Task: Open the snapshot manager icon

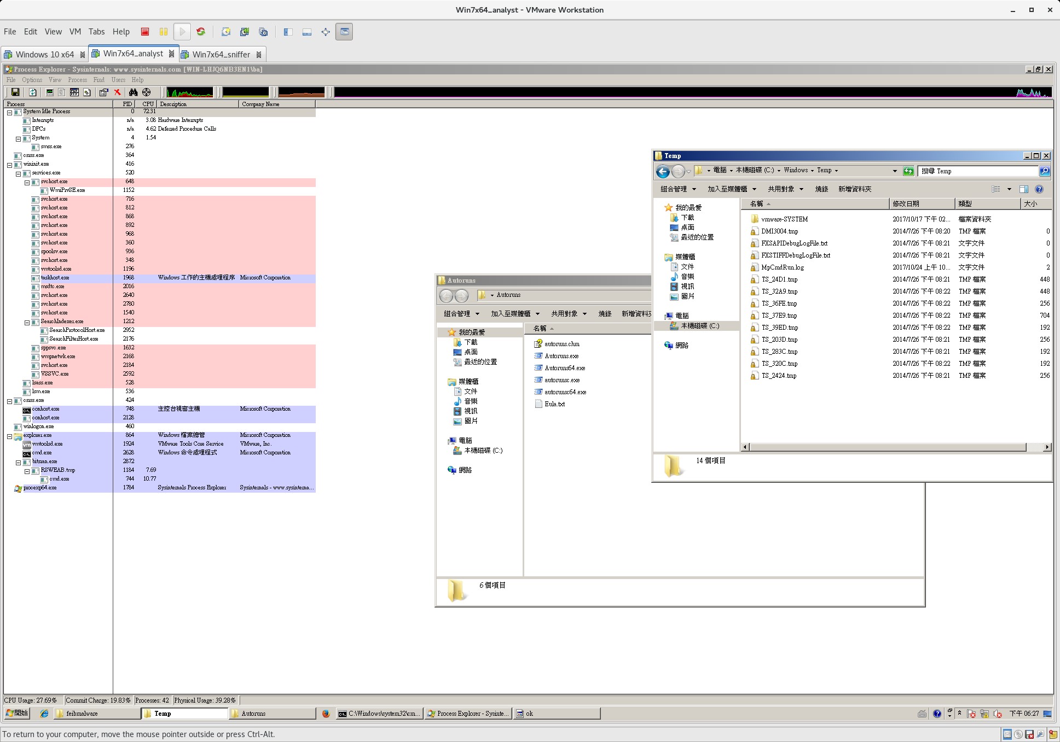Action: click(x=263, y=32)
